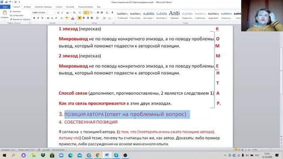Open the Ссылки ribbon tab
This screenshot has width=283, height=159.
pyautogui.click(x=59, y=7)
